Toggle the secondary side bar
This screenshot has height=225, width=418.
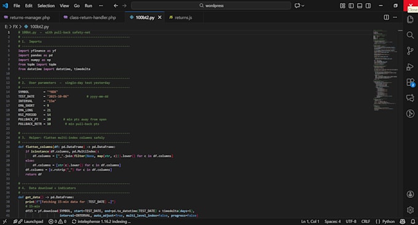point(368,6)
